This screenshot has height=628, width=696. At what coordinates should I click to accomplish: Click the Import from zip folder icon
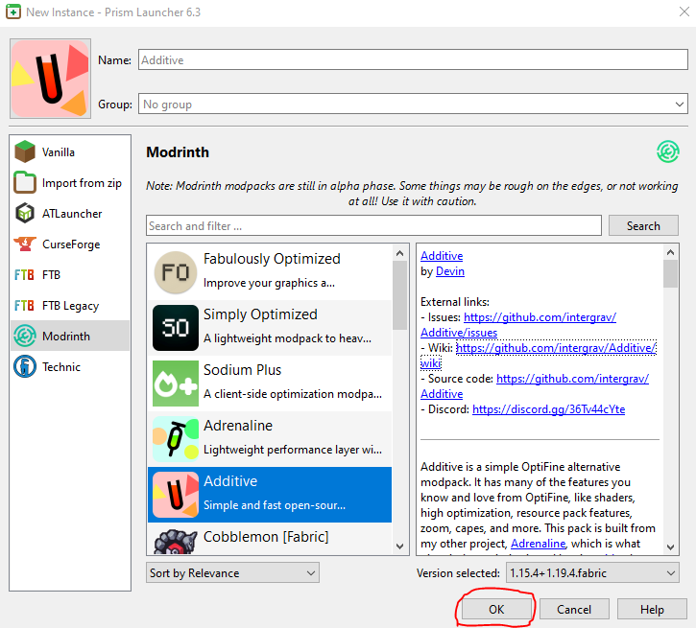tap(25, 182)
